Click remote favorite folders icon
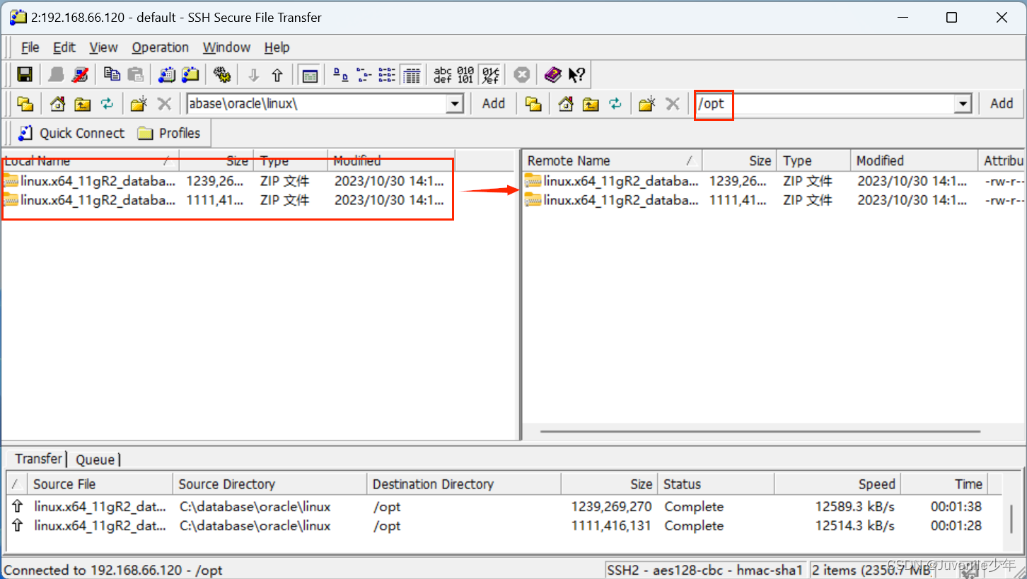This screenshot has height=579, width=1027. coord(533,104)
